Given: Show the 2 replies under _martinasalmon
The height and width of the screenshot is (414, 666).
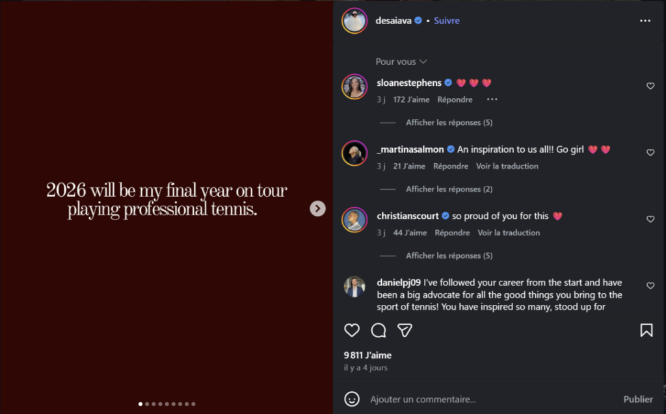Looking at the screenshot, I should click(x=449, y=189).
